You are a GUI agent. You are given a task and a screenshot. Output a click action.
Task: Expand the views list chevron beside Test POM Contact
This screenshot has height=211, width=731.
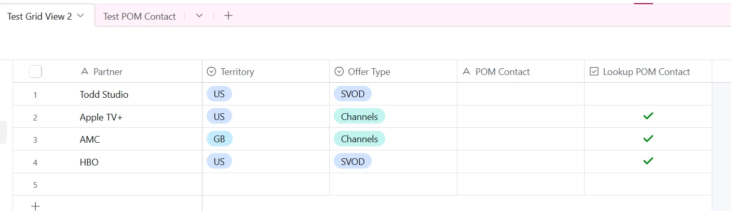[x=199, y=16]
